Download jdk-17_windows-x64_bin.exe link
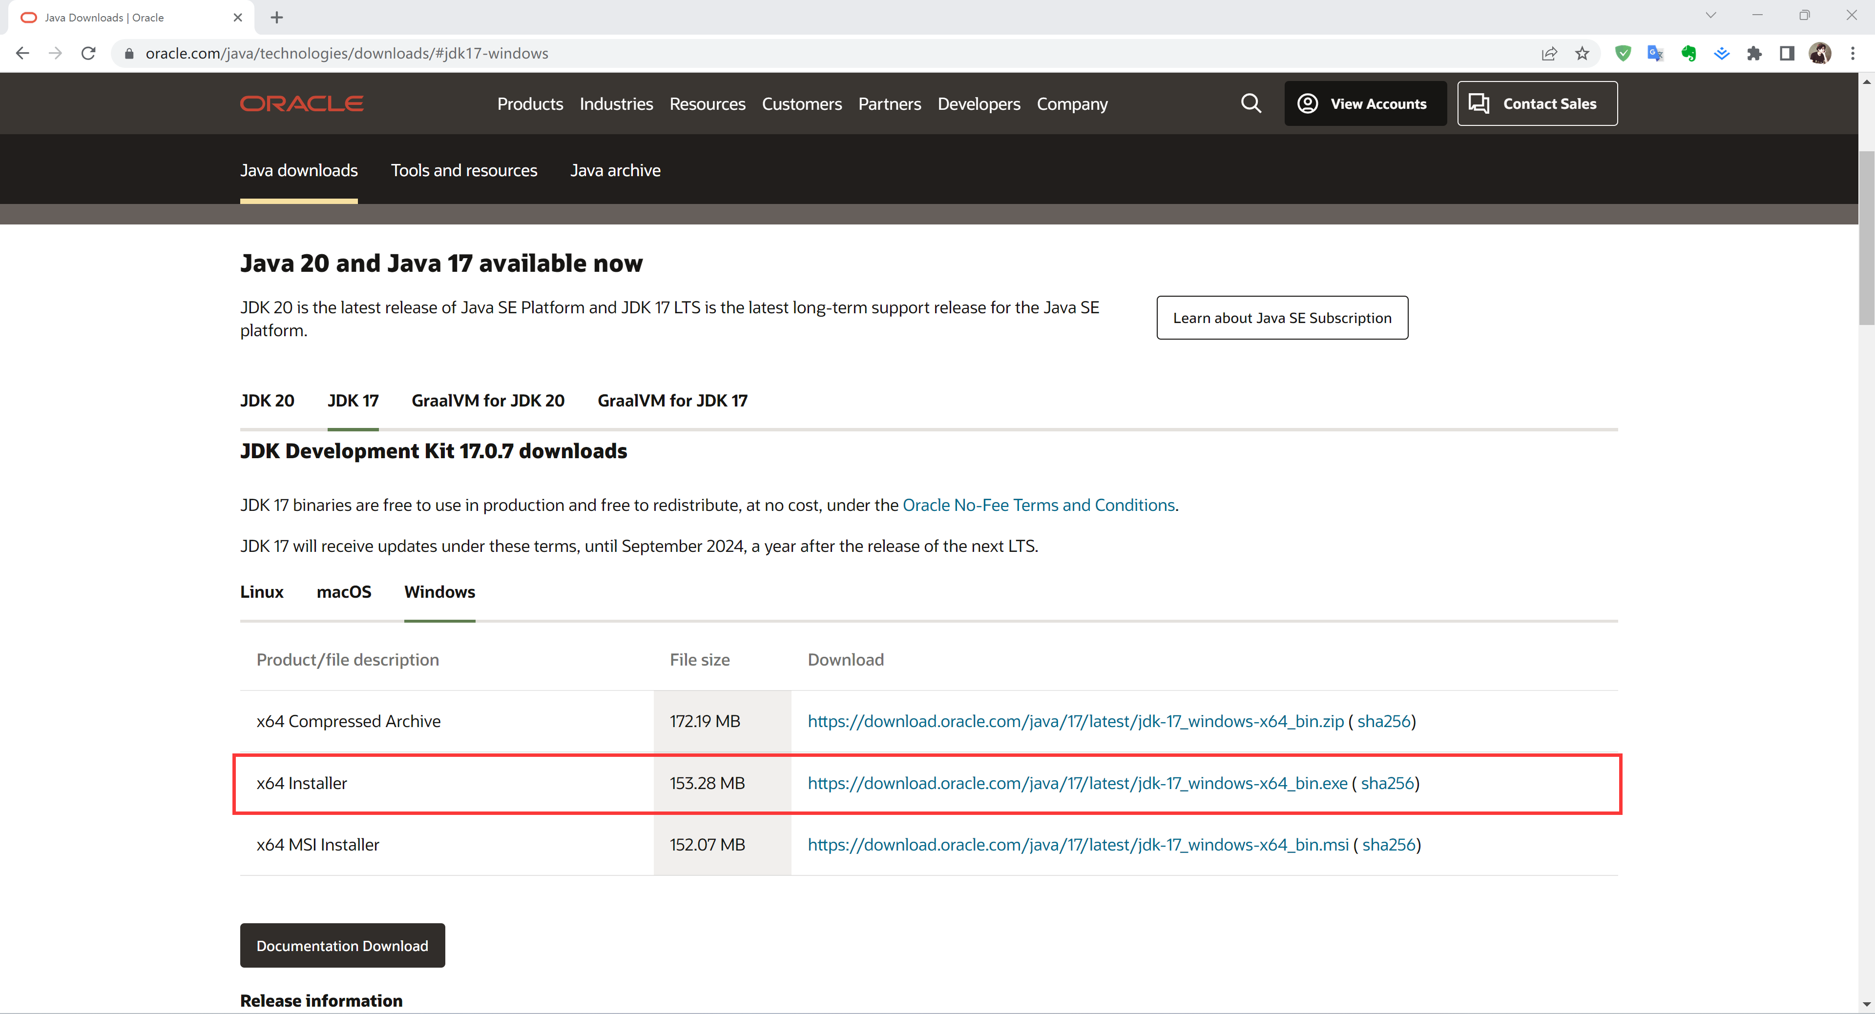Image resolution: width=1875 pixels, height=1014 pixels. tap(1077, 783)
